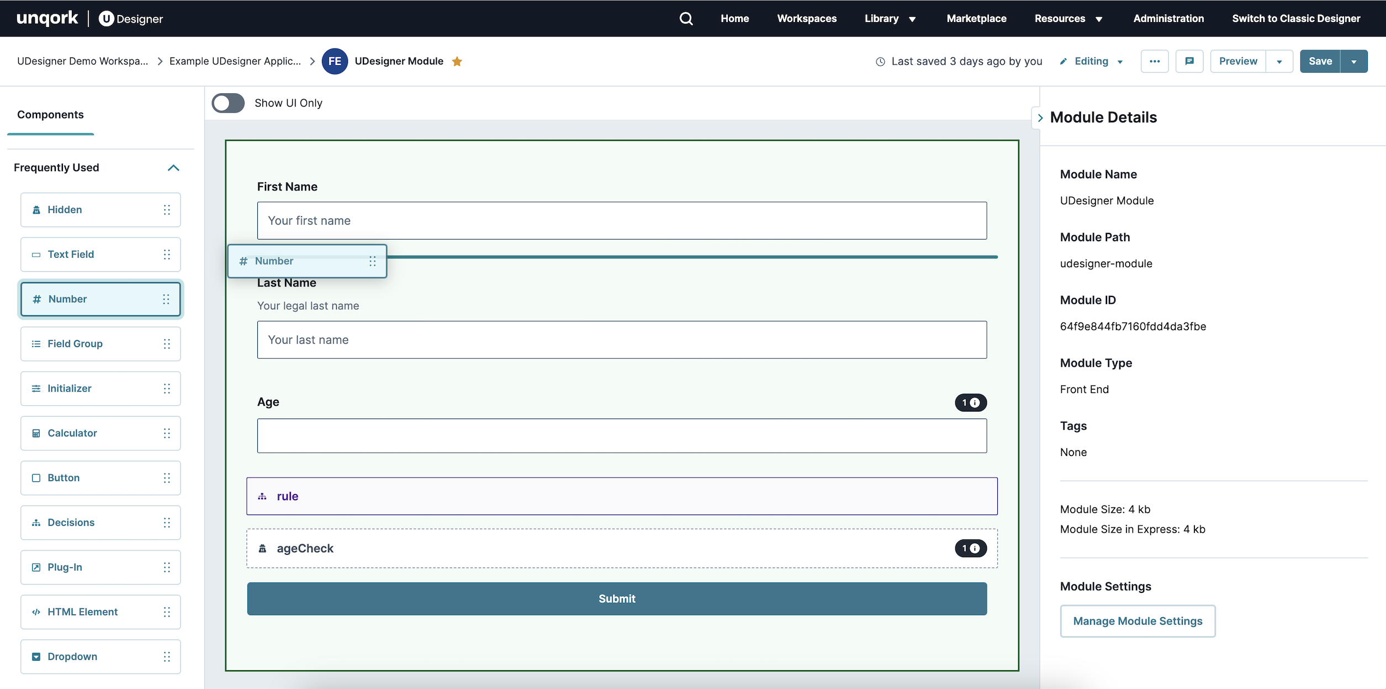Click the info badge on the Age field
1386x689 pixels.
[971, 402]
